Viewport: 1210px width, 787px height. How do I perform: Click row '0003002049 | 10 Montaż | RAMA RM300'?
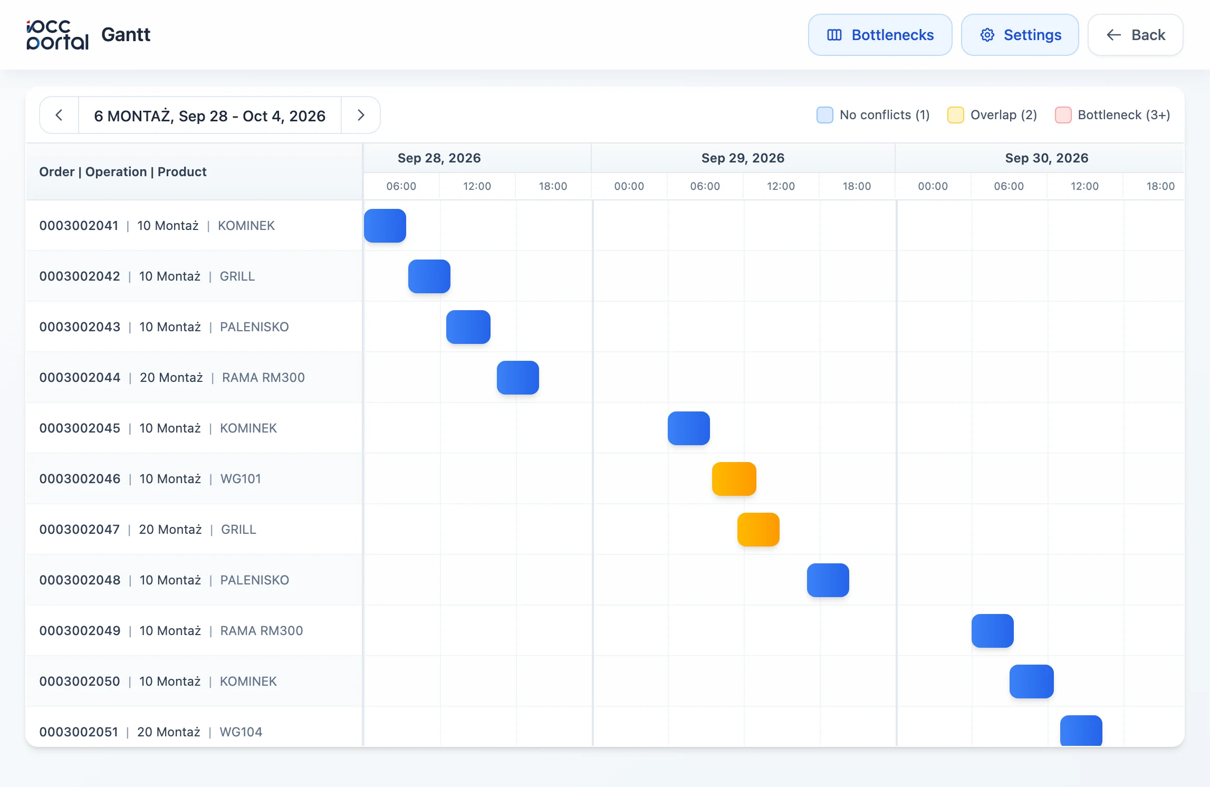(x=194, y=631)
